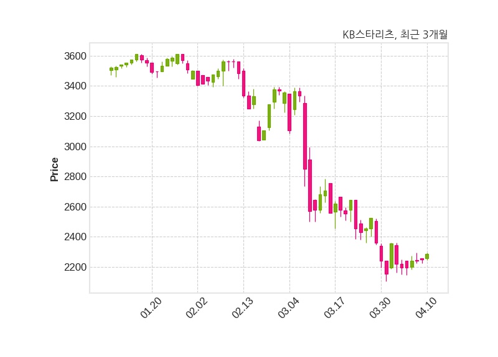
Task: Click the 01.20 date label
Action: click(x=151, y=308)
